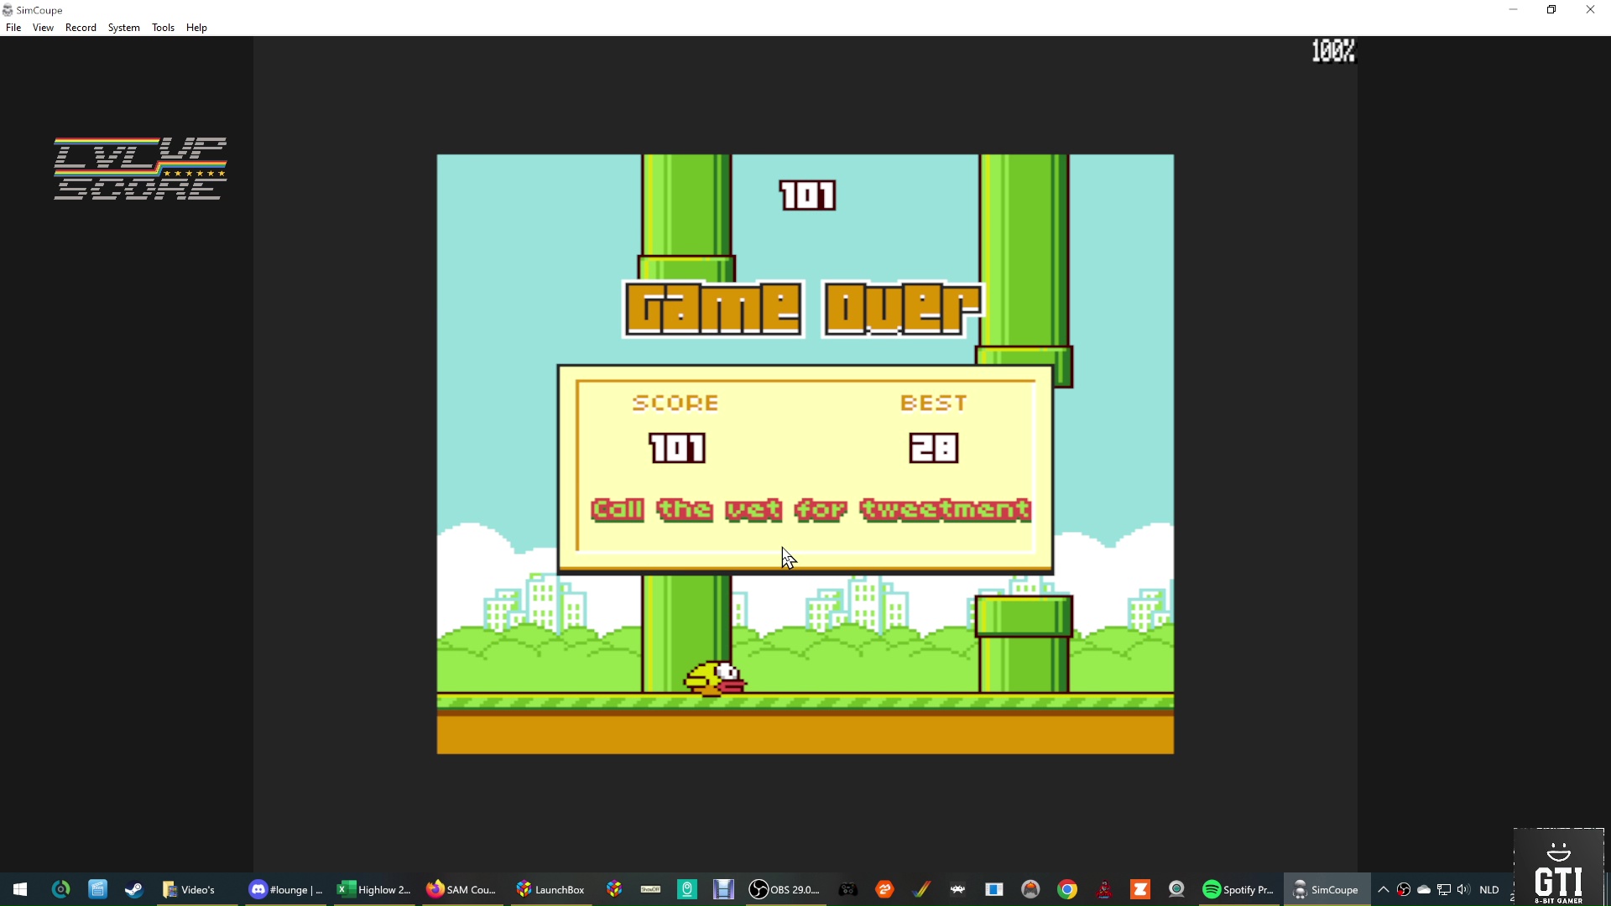This screenshot has height=906, width=1611.
Task: Open the Tools menu
Action: coord(163,28)
